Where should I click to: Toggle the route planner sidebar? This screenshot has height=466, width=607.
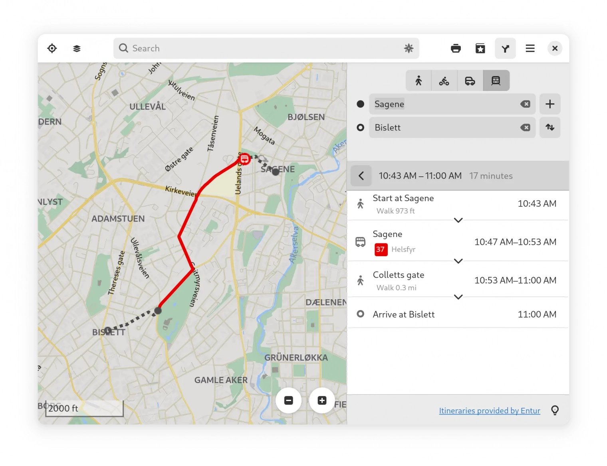coord(505,48)
